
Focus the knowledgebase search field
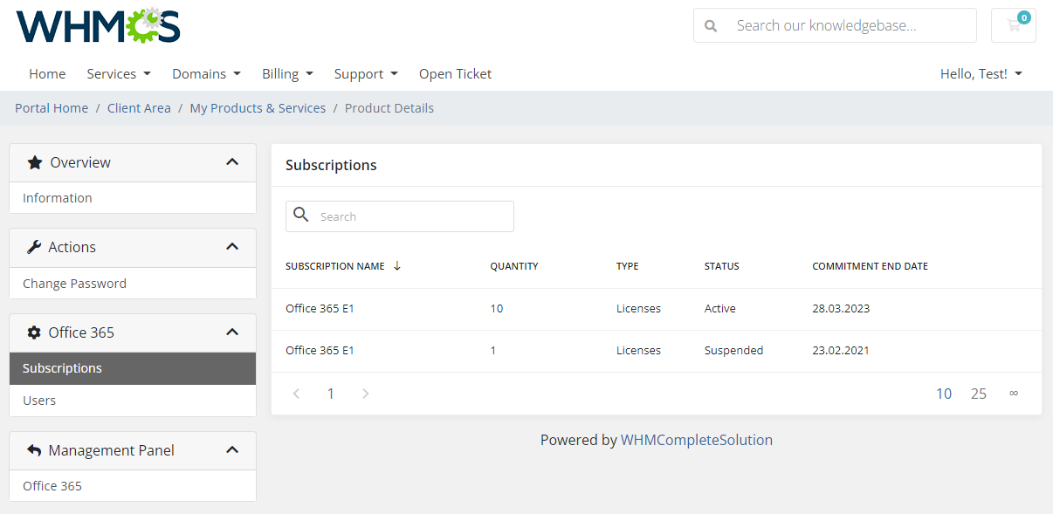pyautogui.click(x=835, y=25)
